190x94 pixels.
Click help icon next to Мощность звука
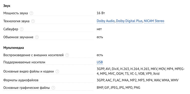[x=31, y=13]
